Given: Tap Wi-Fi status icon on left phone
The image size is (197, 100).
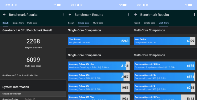Looking at the screenshot, I should pos(55,5).
